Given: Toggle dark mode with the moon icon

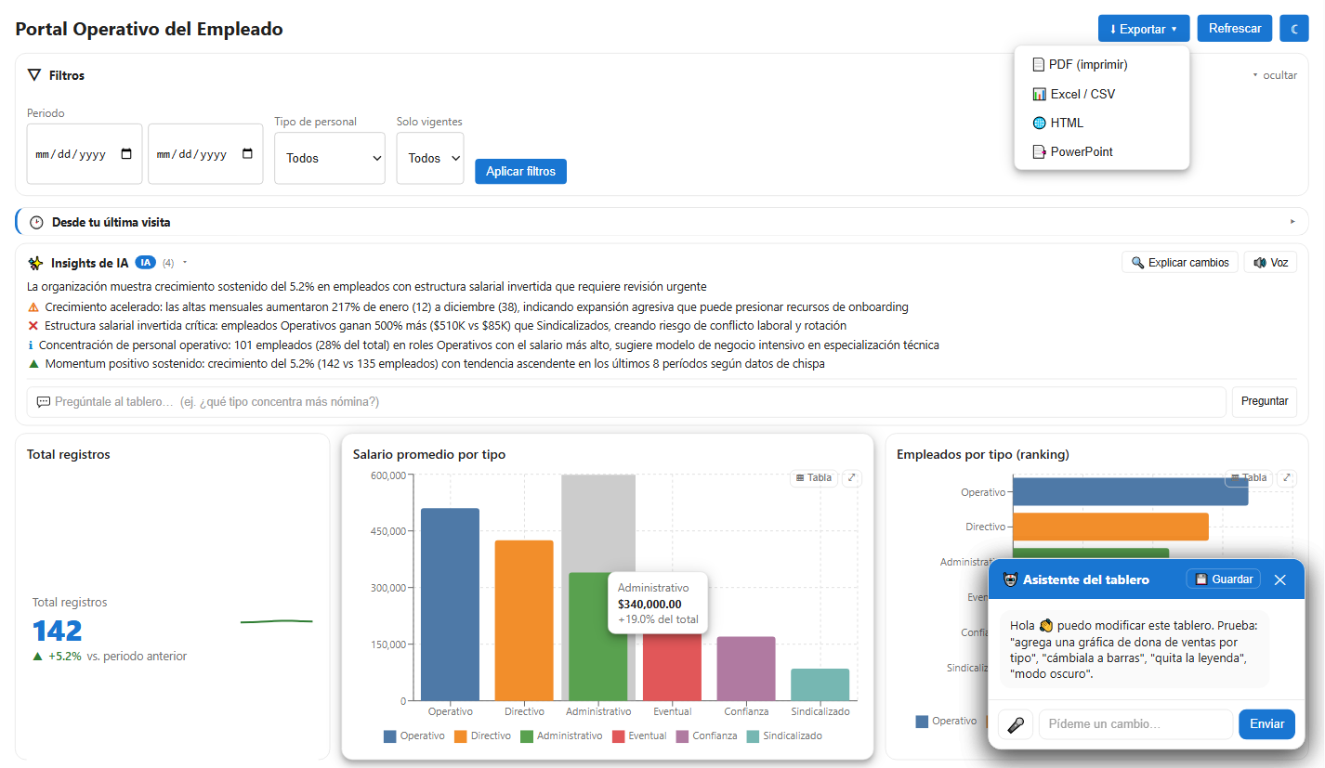Looking at the screenshot, I should tap(1293, 29).
